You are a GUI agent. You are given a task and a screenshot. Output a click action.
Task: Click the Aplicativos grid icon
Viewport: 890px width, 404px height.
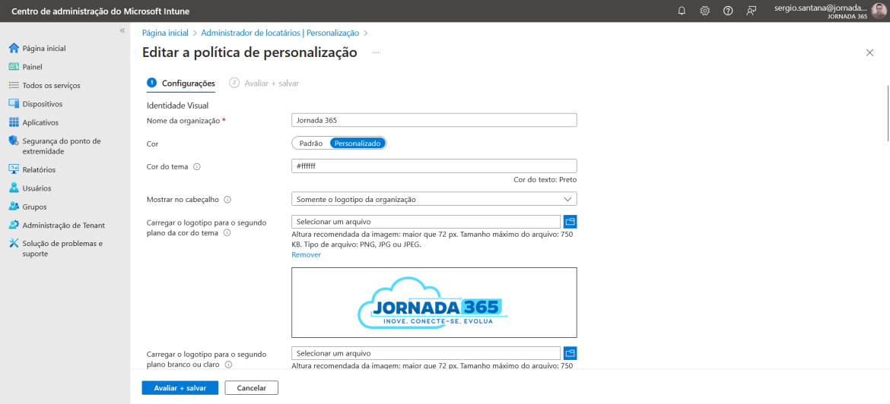[14, 122]
